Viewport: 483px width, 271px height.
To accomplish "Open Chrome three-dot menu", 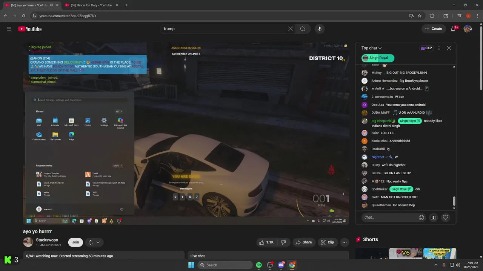I will click(x=477, y=16).
